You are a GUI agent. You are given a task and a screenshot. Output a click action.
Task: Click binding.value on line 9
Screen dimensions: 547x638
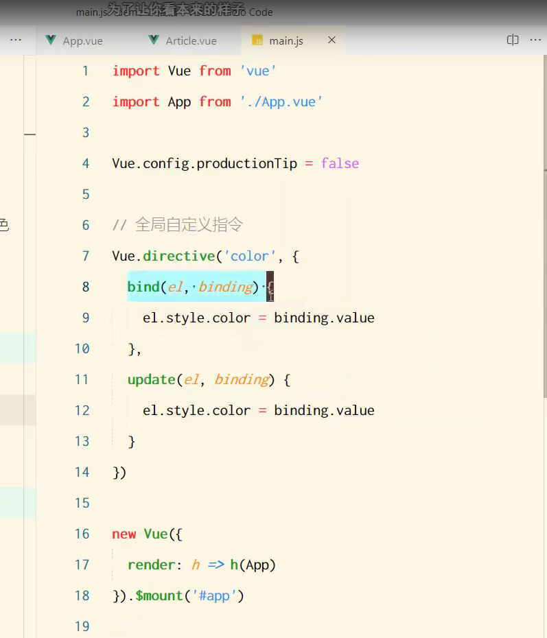tap(324, 318)
